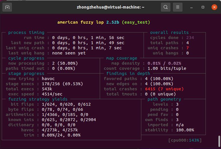Click havoc yields value 4/273k, 4/257k
221x149 pixels.
click(60, 130)
